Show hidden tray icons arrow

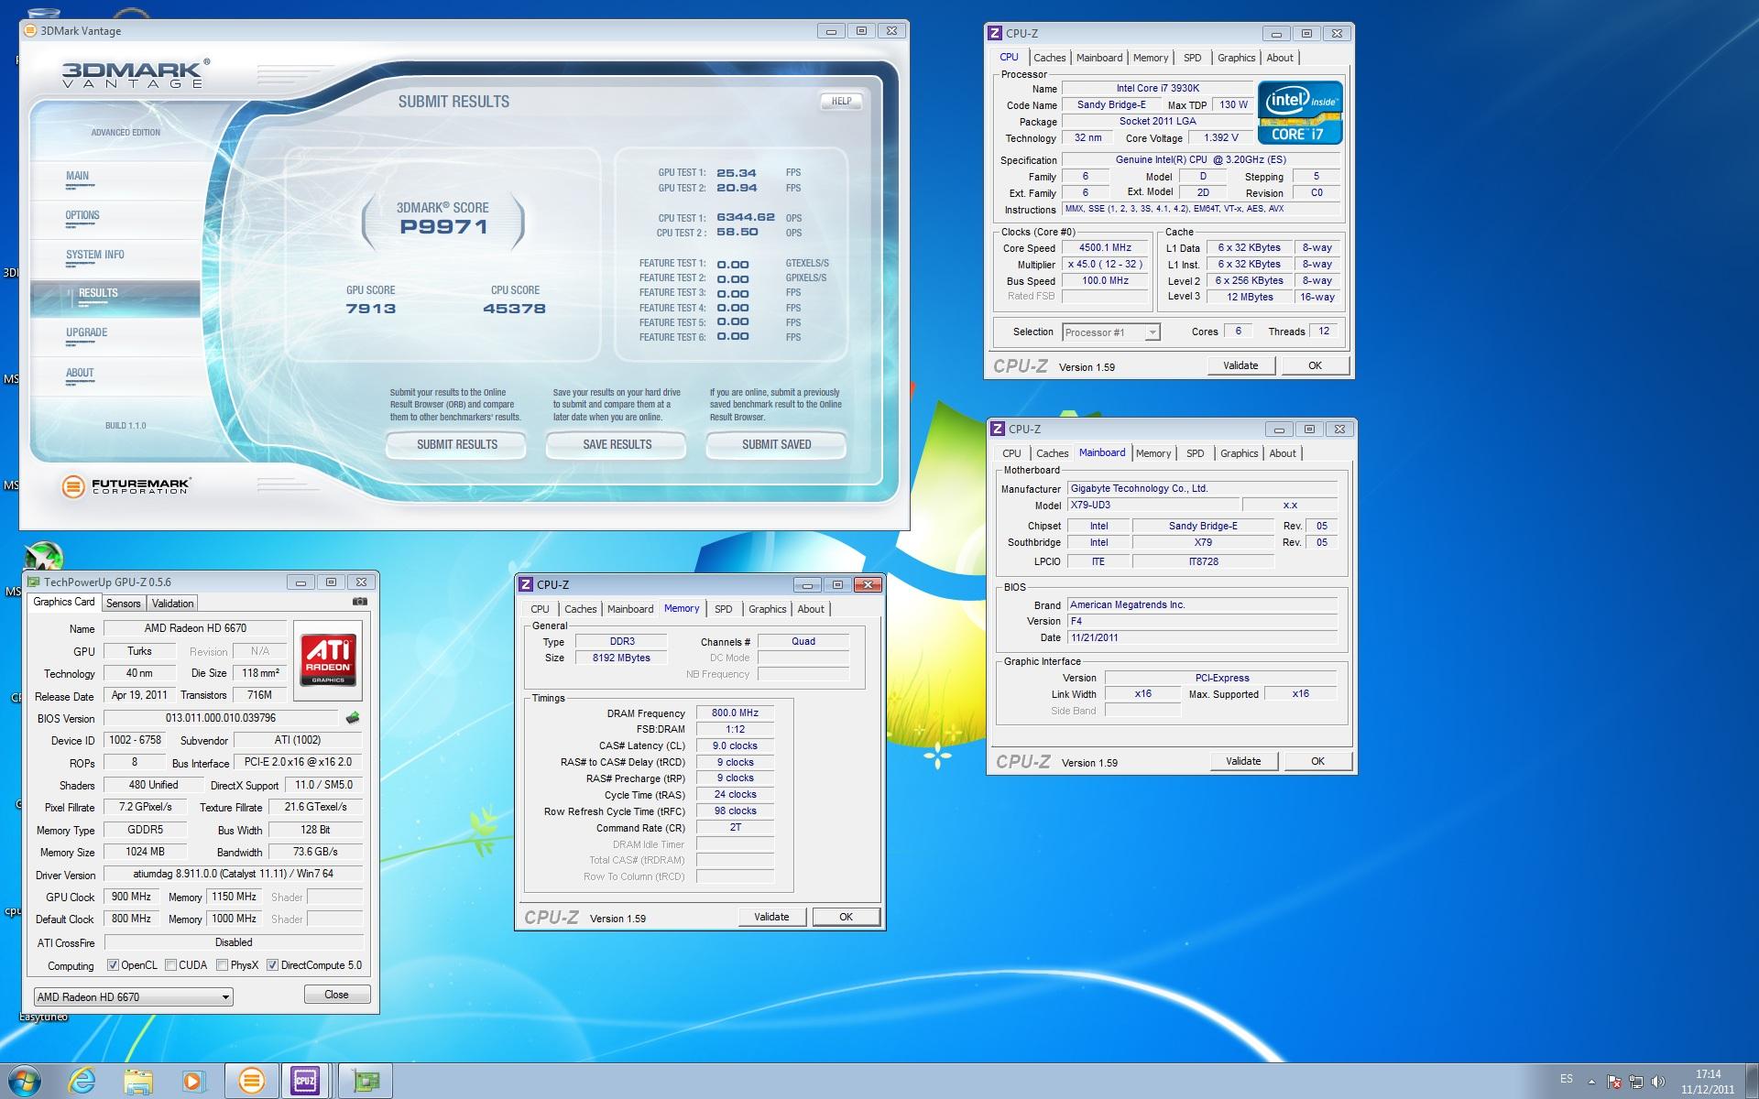pyautogui.click(x=1592, y=1082)
